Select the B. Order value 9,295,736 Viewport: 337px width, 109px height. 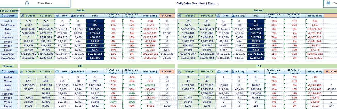pos(167,54)
